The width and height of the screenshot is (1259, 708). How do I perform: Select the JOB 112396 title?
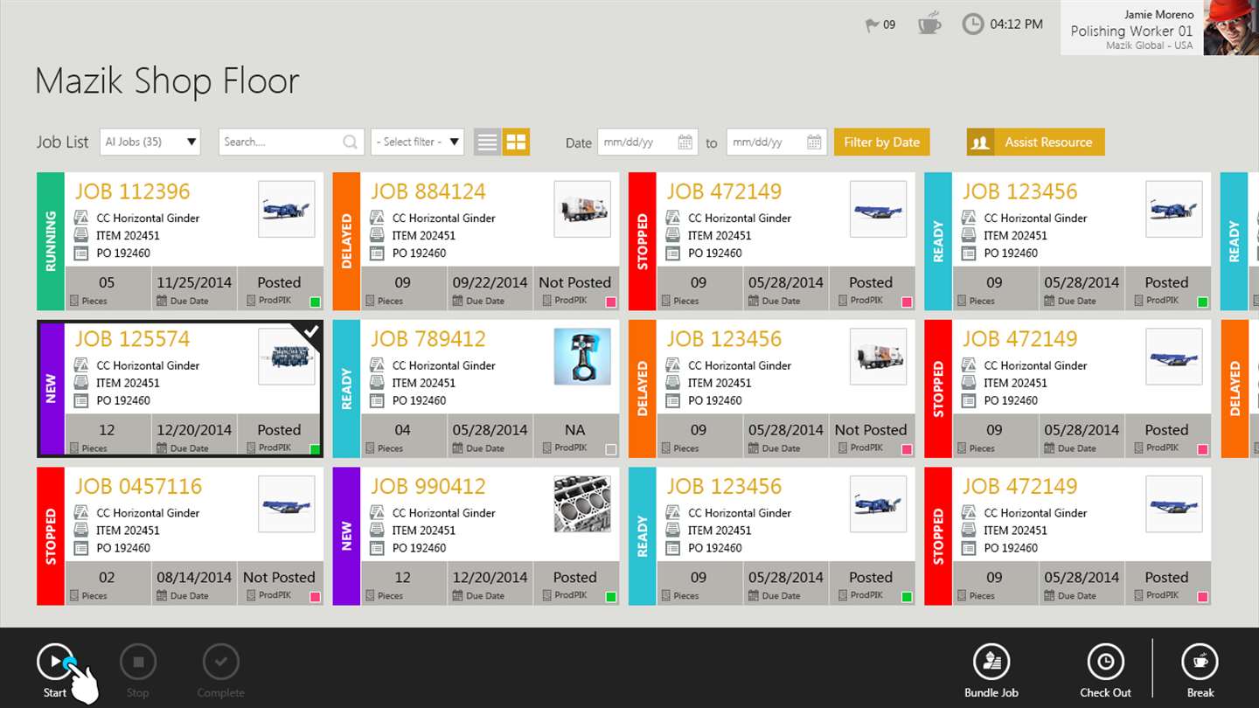[x=132, y=191]
